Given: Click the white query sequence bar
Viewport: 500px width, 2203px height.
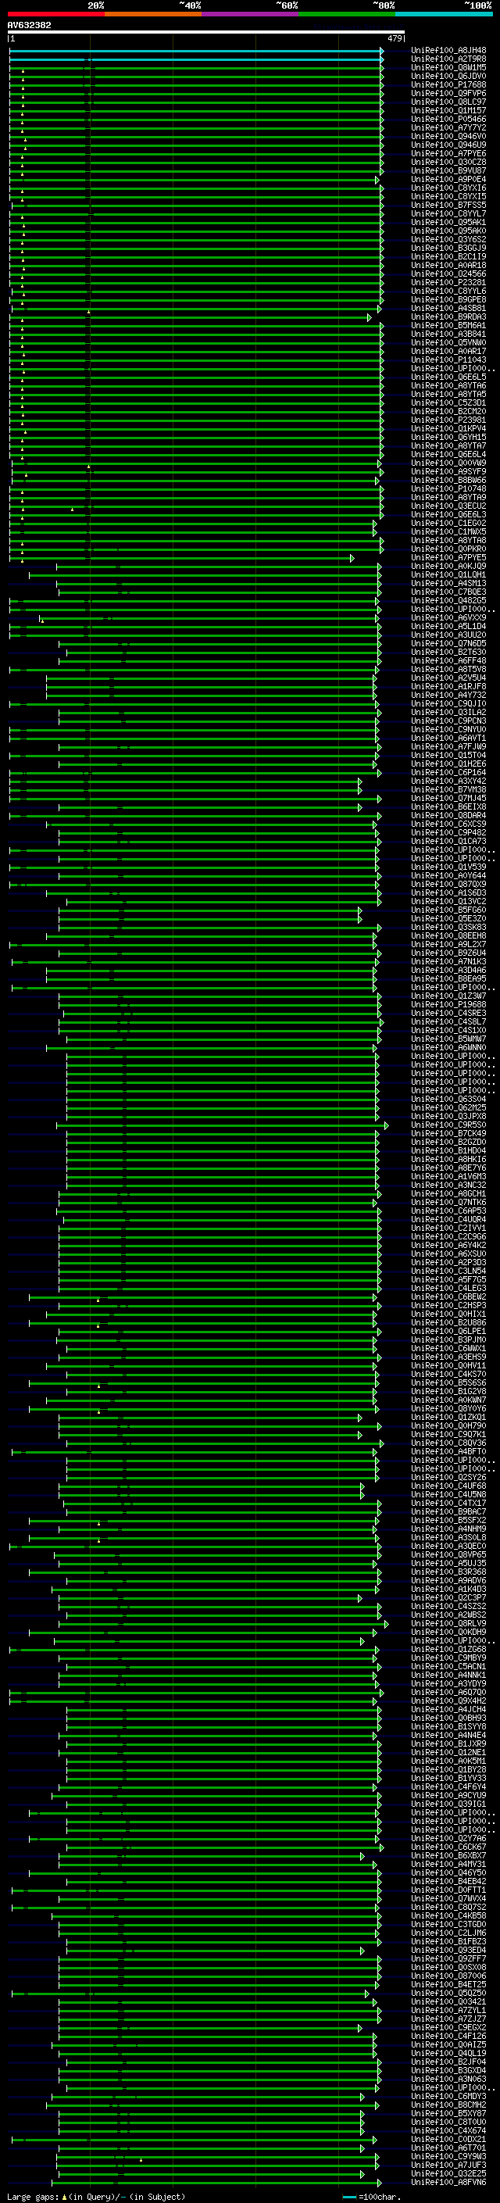Looking at the screenshot, I should click(x=206, y=33).
